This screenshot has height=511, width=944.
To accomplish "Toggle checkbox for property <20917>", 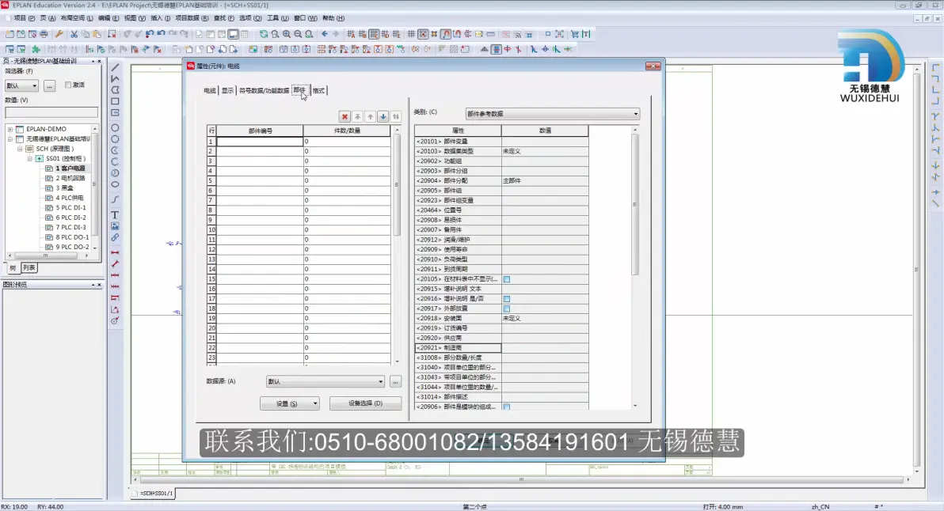I will [x=507, y=308].
